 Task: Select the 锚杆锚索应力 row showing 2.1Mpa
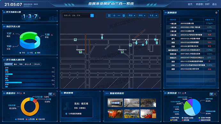pyautogui.click(x=191, y=50)
